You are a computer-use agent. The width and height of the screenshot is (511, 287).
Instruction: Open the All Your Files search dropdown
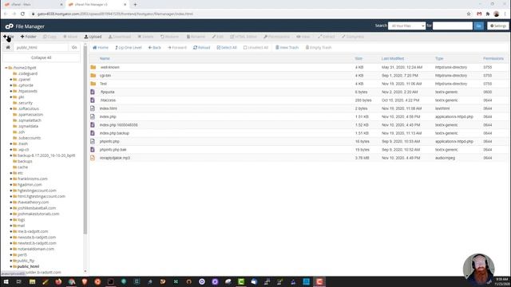(406, 26)
